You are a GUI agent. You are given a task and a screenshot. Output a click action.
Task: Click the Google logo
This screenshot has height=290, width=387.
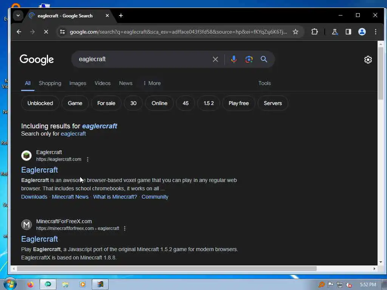37,59
